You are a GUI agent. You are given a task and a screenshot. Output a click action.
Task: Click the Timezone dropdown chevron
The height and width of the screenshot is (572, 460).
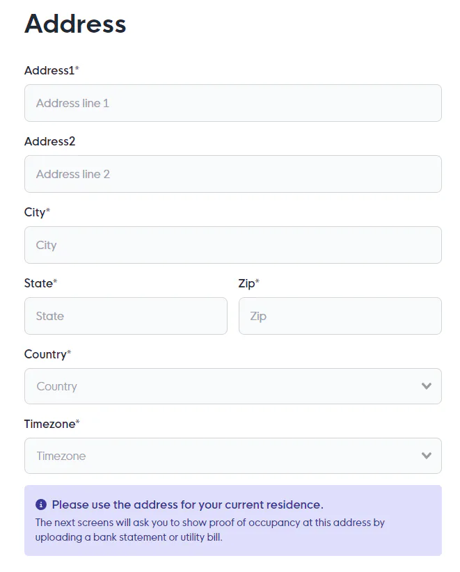click(427, 456)
